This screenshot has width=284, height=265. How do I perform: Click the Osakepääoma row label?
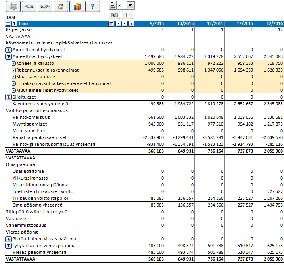click(28, 171)
